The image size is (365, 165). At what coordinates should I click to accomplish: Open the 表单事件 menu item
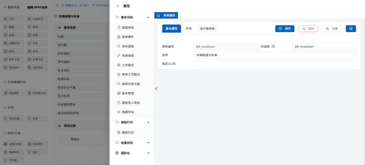click(132, 37)
